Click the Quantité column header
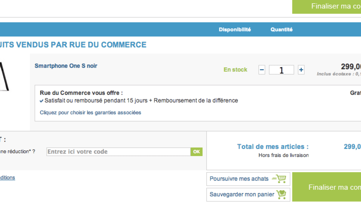361x203 pixels. click(281, 29)
